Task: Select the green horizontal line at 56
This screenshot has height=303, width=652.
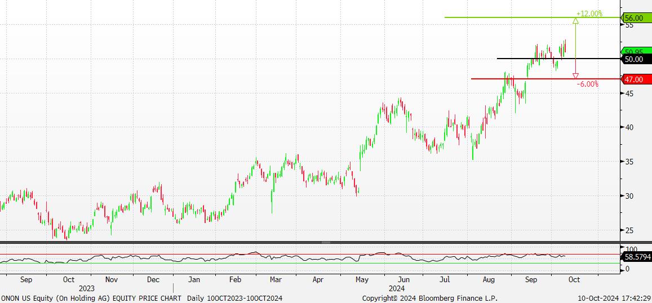Action: [x=507, y=17]
